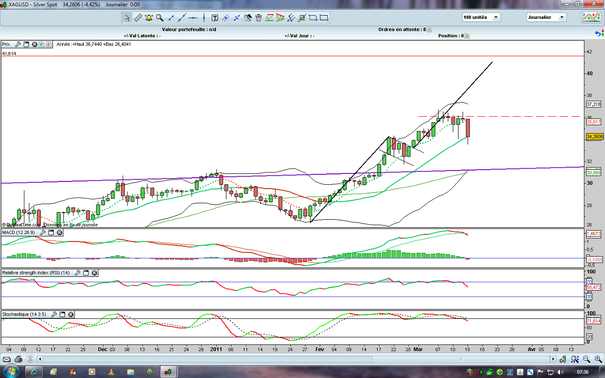
Task: Select the vertical line drawing tool
Action: pyautogui.click(x=204, y=18)
